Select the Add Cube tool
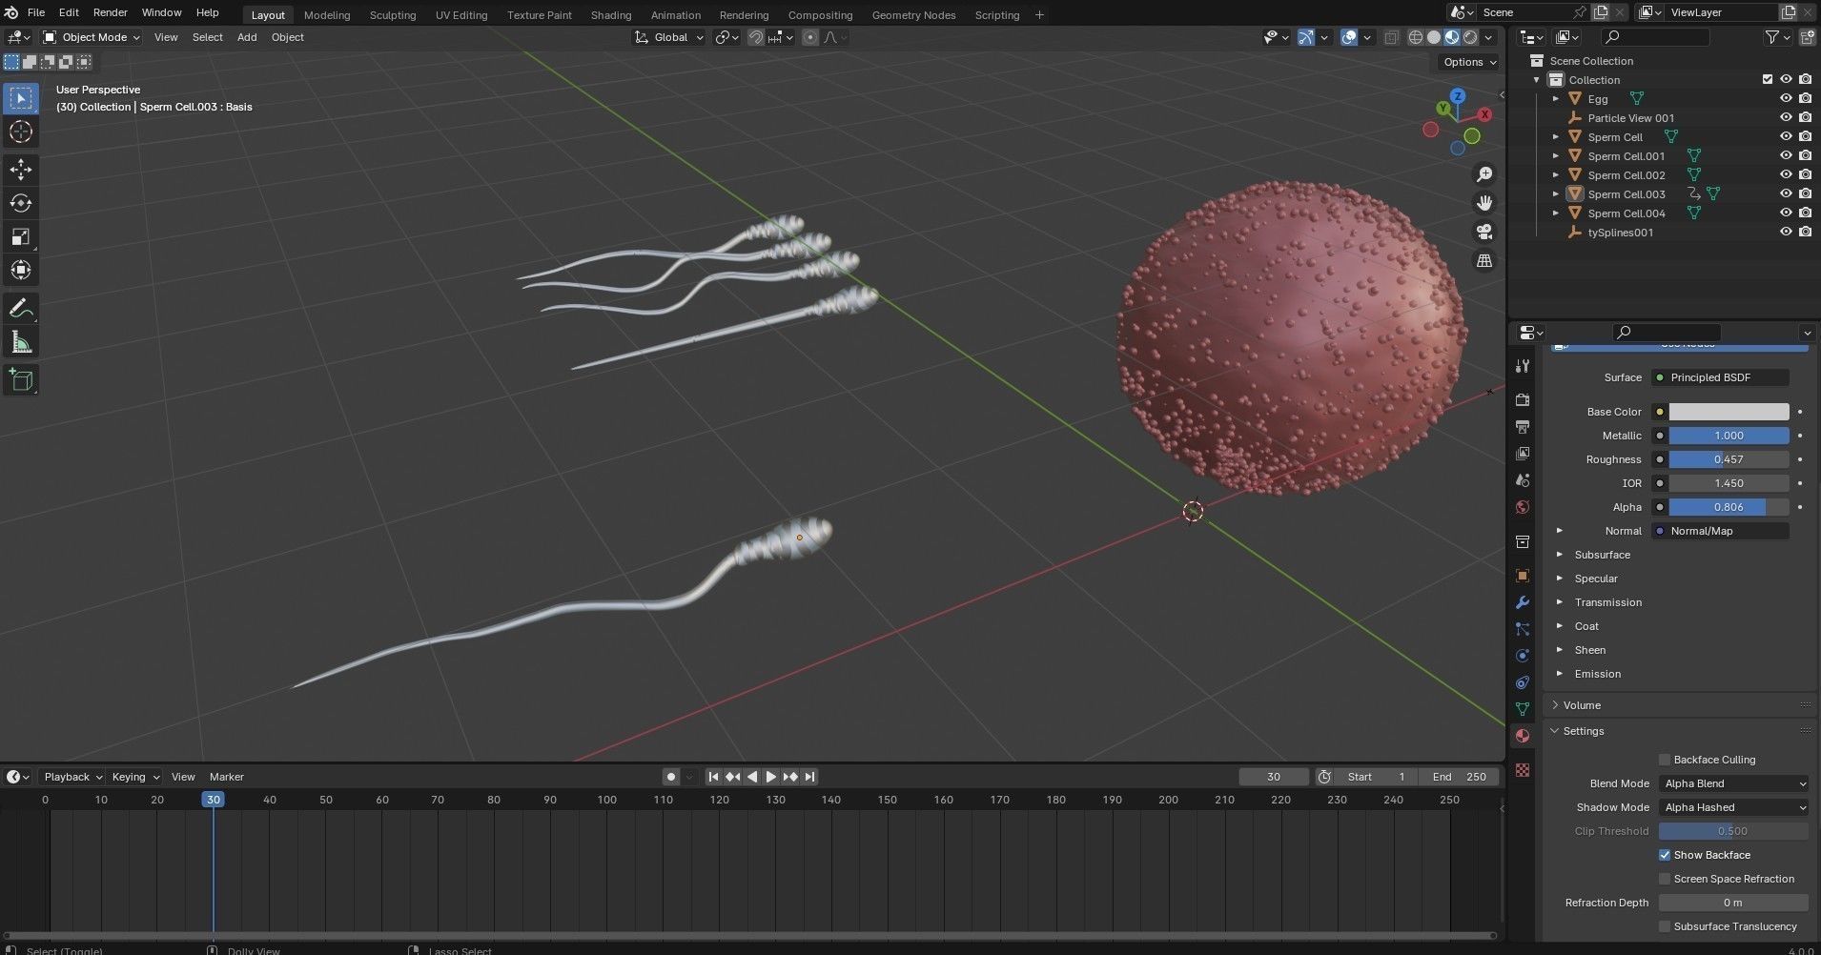Image resolution: width=1821 pixels, height=955 pixels. click(21, 380)
